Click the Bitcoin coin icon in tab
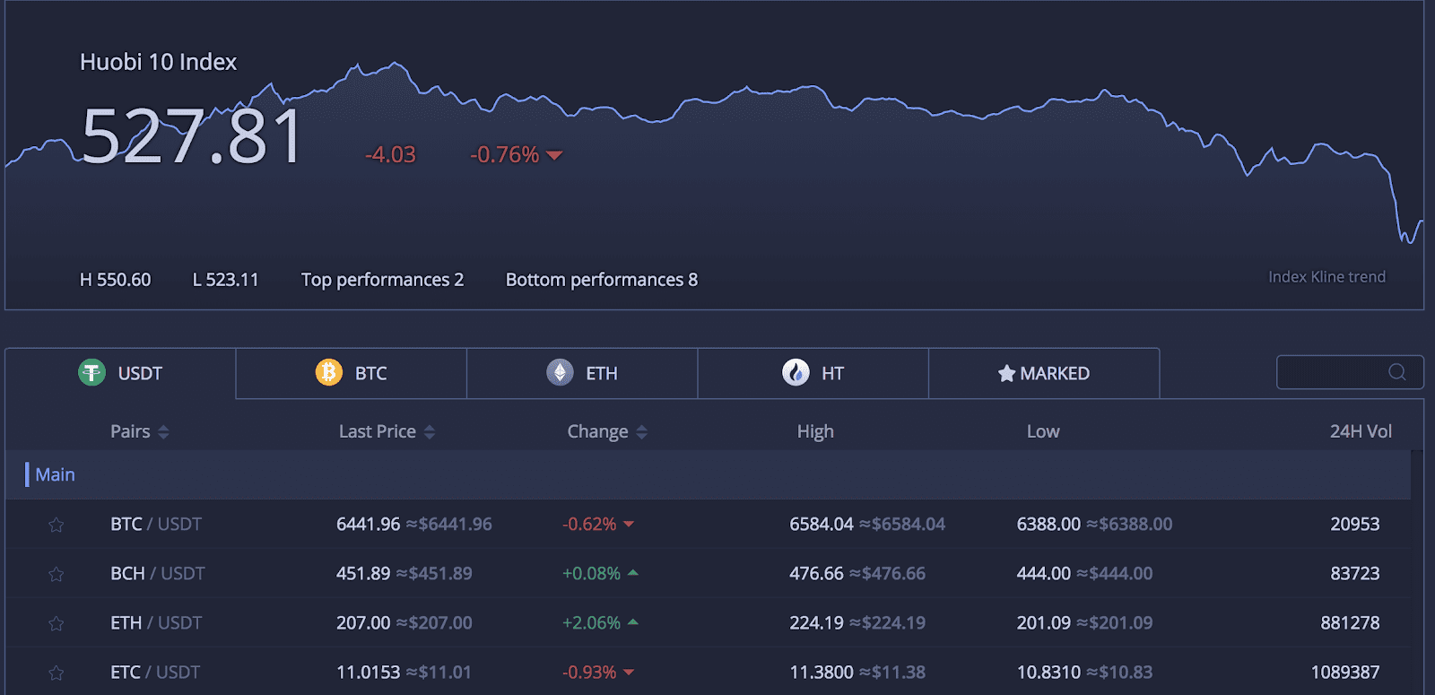This screenshot has height=695, width=1435. coord(329,372)
